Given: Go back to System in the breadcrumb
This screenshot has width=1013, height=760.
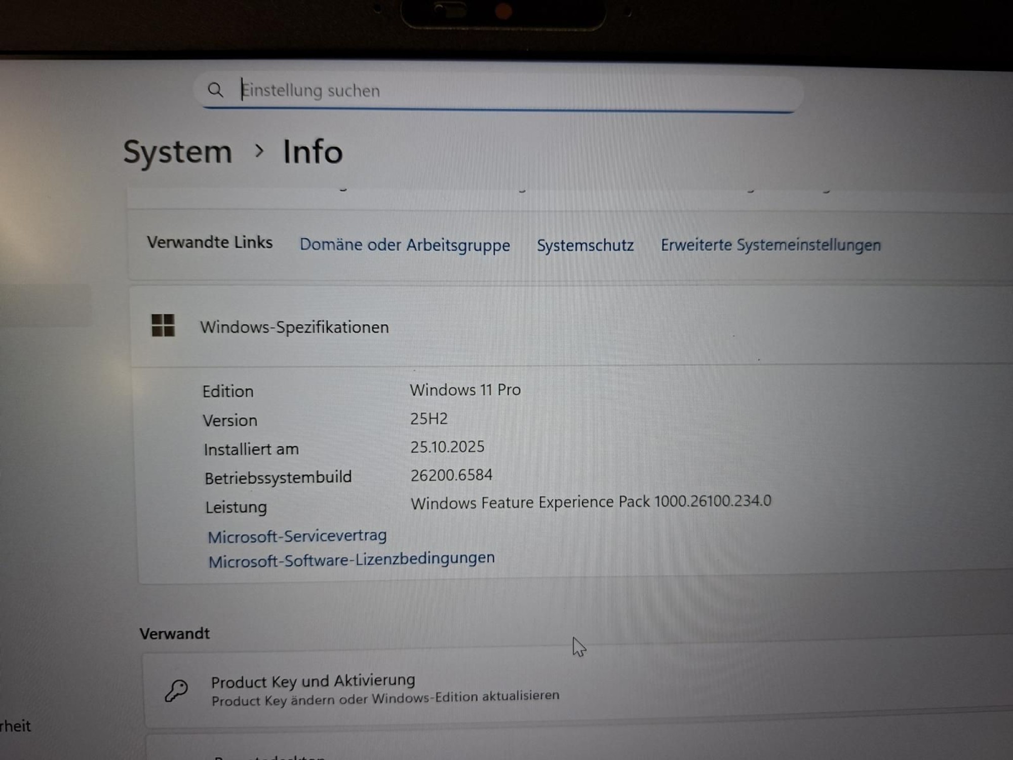Looking at the screenshot, I should [178, 151].
